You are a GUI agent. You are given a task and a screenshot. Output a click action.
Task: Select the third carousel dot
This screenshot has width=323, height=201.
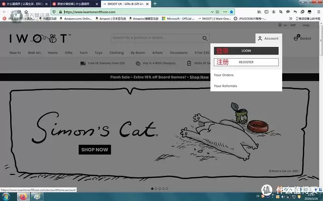coord(160,189)
